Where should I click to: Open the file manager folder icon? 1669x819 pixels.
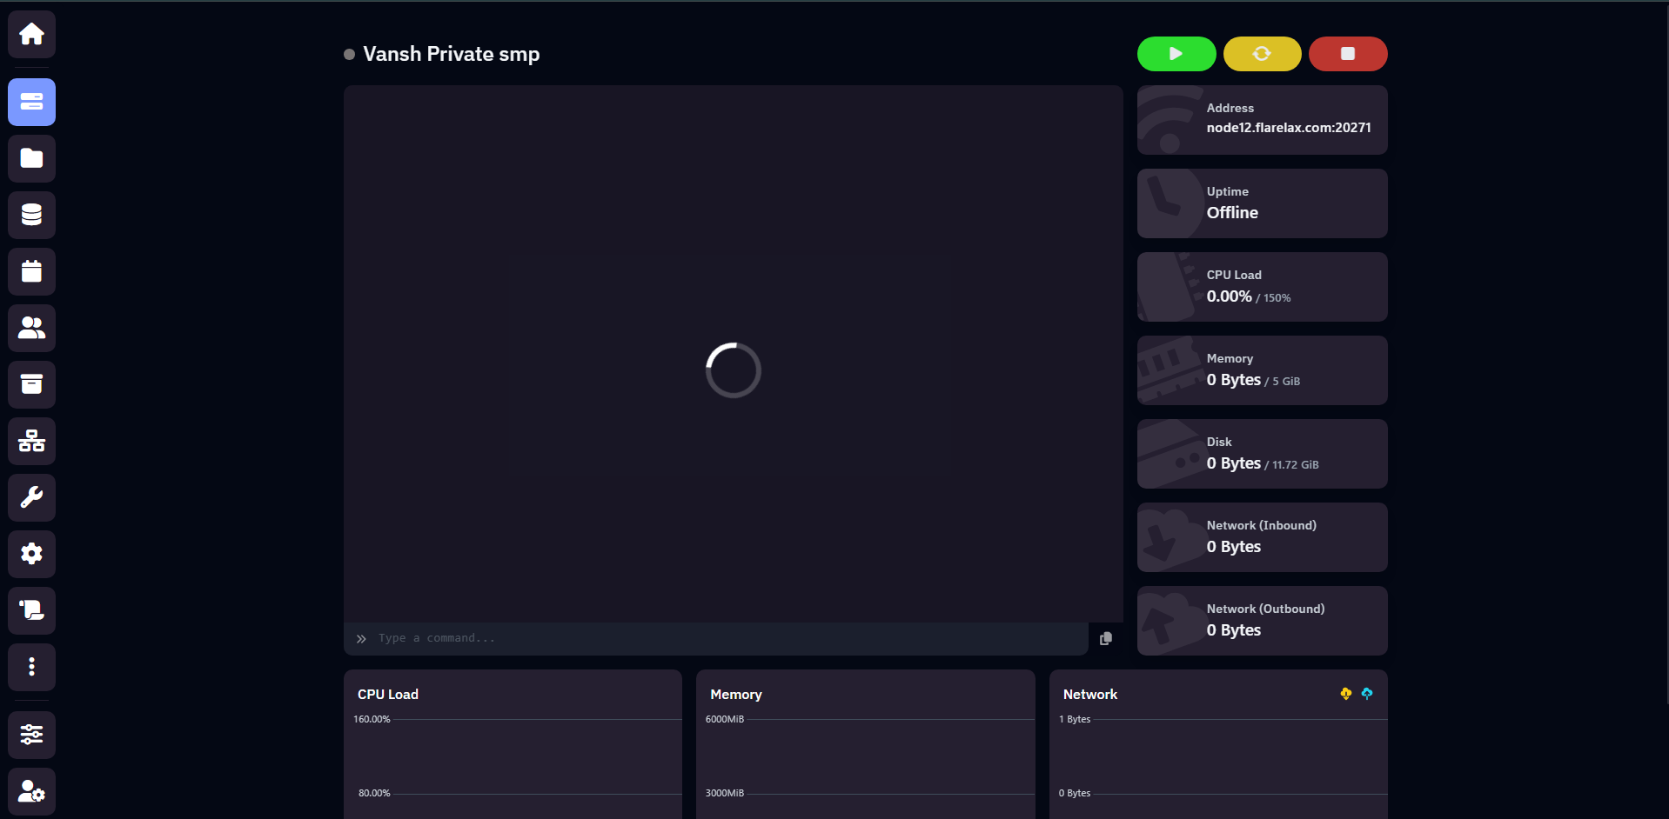[31, 158]
